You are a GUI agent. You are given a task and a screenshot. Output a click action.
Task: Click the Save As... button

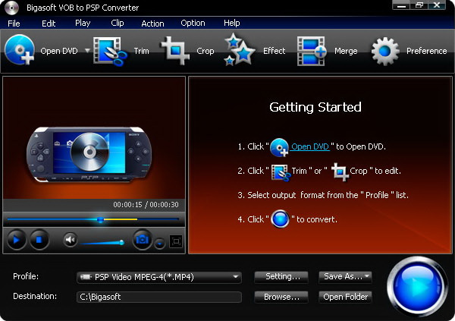(x=345, y=276)
